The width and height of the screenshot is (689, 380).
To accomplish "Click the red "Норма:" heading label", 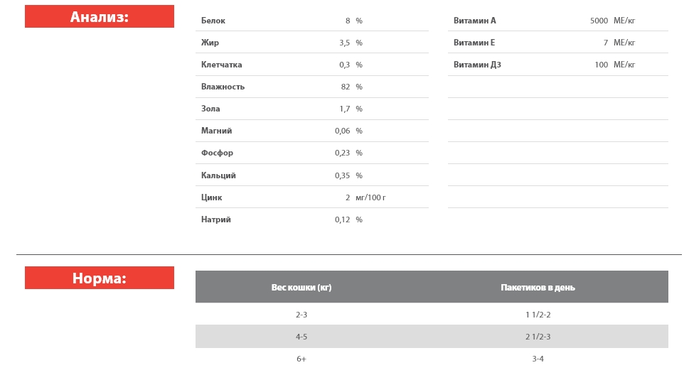I will [100, 278].
